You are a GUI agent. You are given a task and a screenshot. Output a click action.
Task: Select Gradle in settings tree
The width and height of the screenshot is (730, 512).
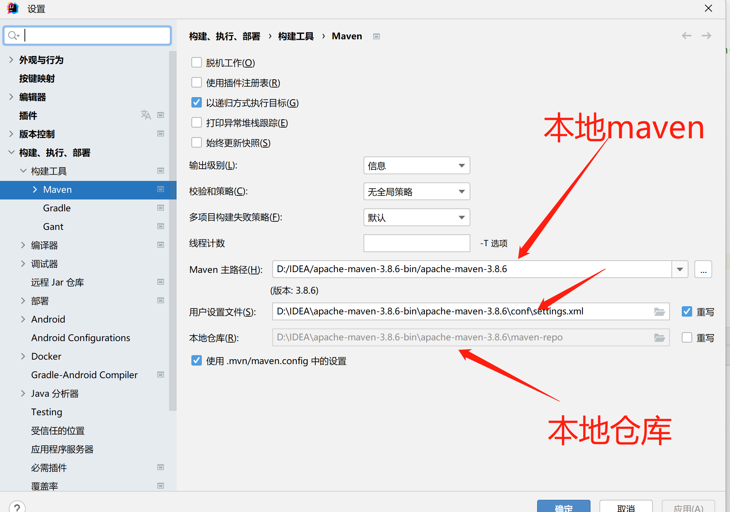(x=57, y=208)
